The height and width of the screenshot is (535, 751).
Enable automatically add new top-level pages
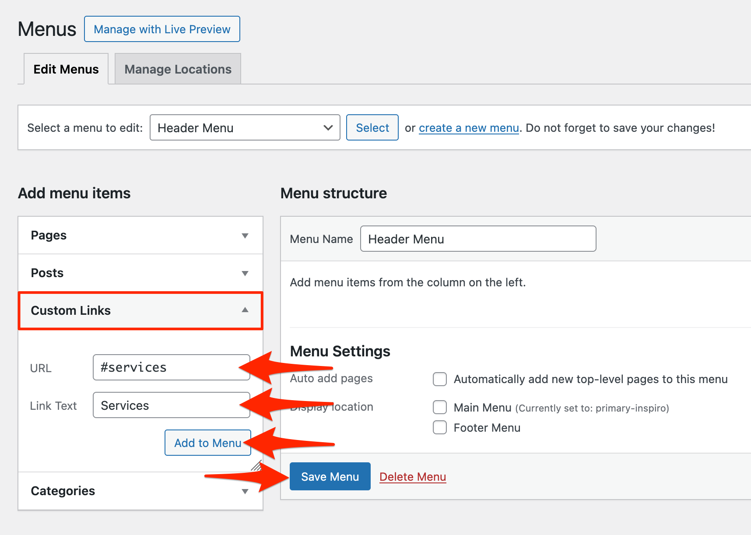[x=440, y=379]
